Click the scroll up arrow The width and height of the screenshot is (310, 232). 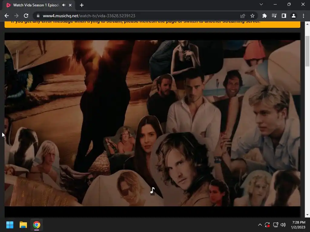308,24
